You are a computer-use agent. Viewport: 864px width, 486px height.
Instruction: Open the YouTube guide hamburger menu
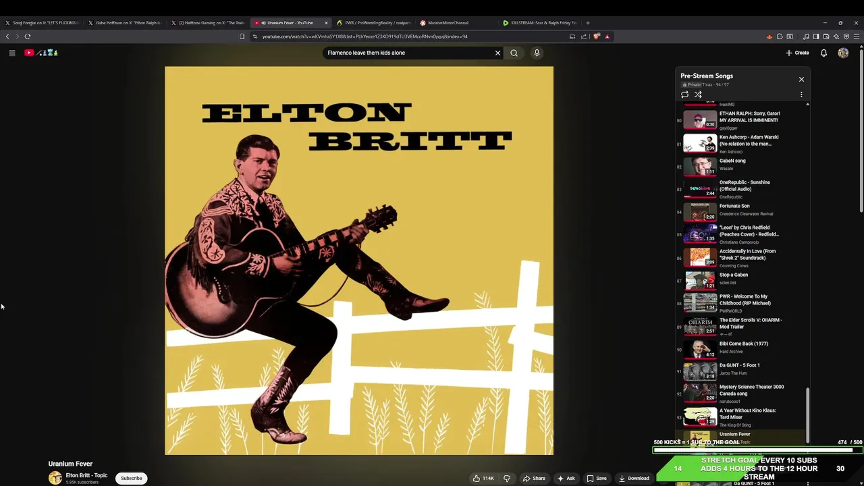point(11,53)
